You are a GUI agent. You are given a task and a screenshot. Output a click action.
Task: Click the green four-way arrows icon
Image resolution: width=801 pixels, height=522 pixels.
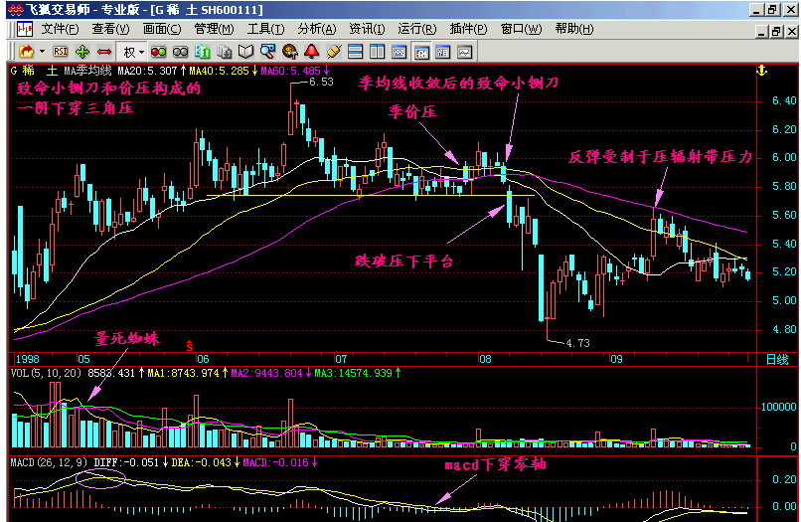[x=82, y=52]
